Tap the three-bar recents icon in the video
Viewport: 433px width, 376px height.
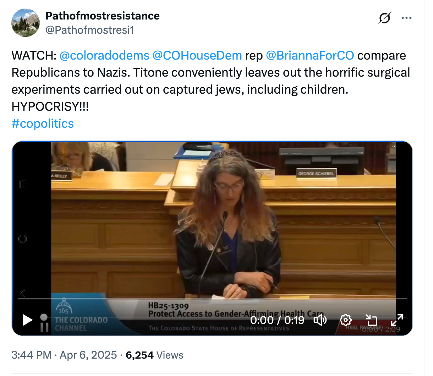(x=22, y=184)
